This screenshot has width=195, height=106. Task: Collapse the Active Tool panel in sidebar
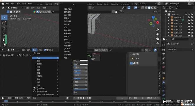131,54
